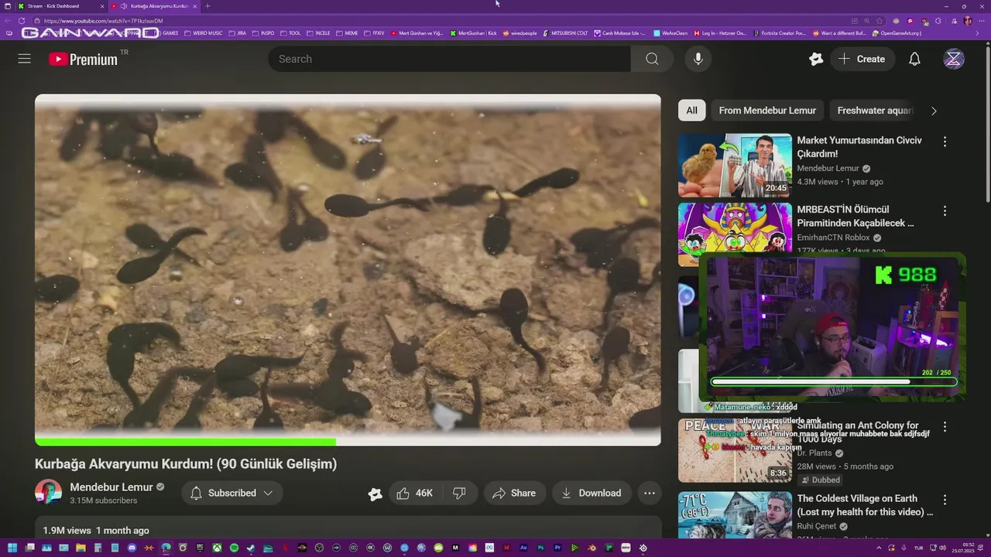This screenshot has width=991, height=557.
Task: Open the FFXIV bookmark folder
Action: pos(375,33)
